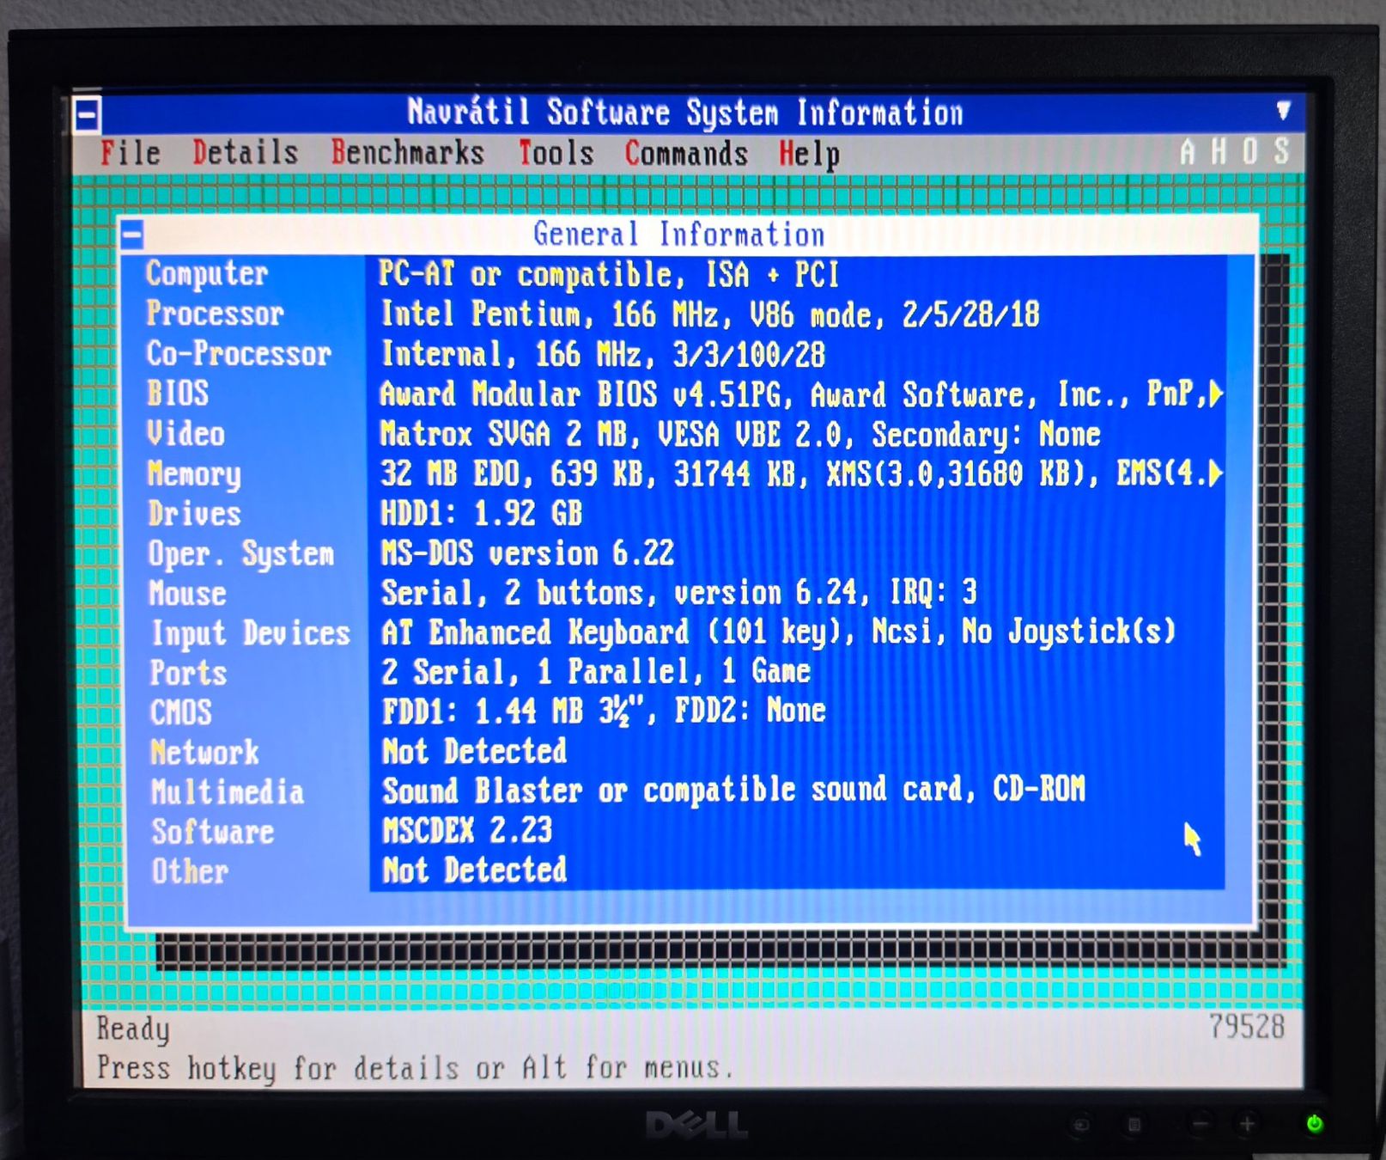1386x1160 pixels.
Task: Select the CMOS category label
Action: click(180, 712)
